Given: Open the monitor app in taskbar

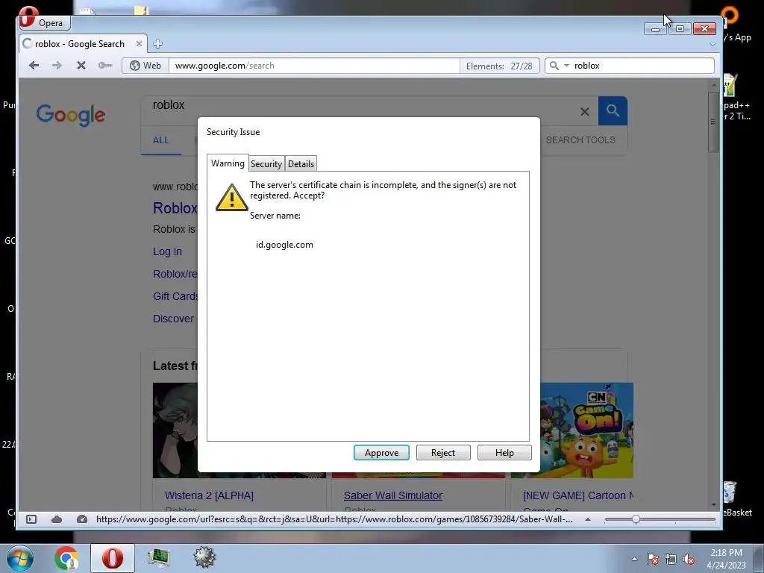Looking at the screenshot, I should [158, 558].
